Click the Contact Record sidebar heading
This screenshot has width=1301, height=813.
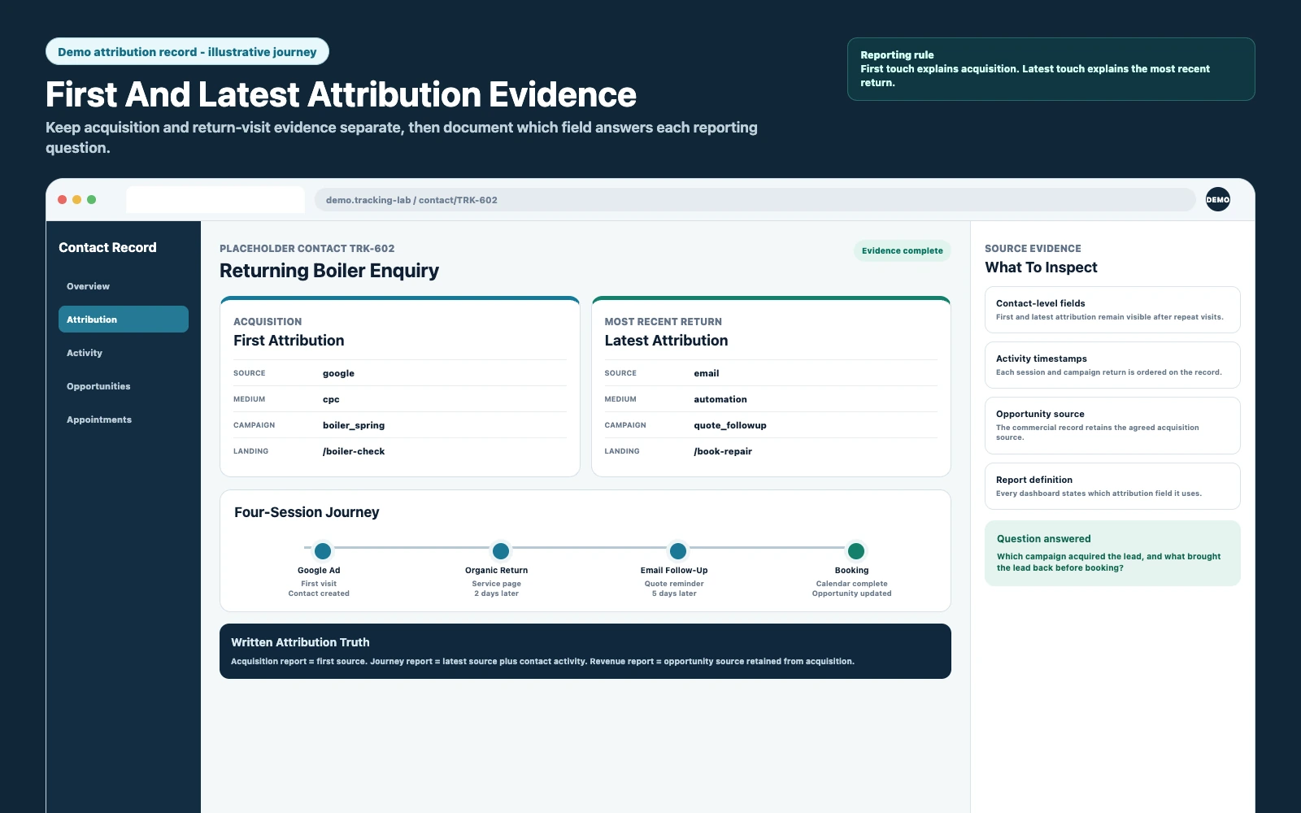coord(107,247)
